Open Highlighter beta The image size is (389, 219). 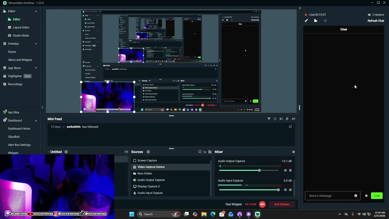tap(17, 76)
